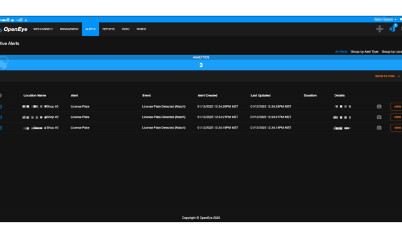Check the box for the 12:34:26PM alert row

coord(1,106)
